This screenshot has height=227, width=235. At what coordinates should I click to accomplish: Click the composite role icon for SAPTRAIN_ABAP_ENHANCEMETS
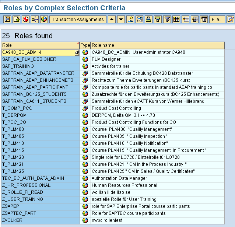pos(85,80)
